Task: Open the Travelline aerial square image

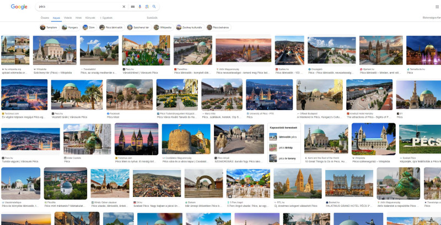Action: (192, 50)
